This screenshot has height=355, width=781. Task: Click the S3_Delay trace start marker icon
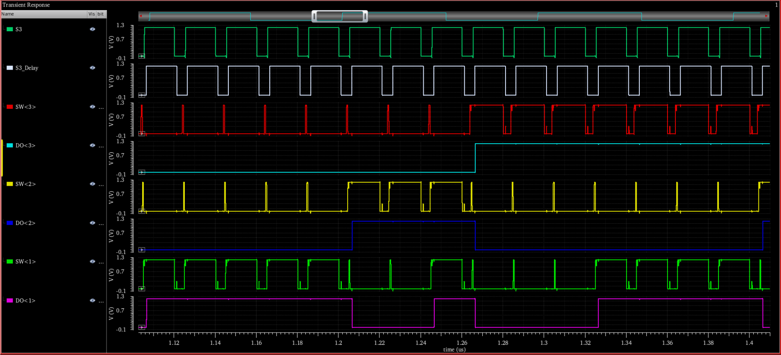click(142, 95)
